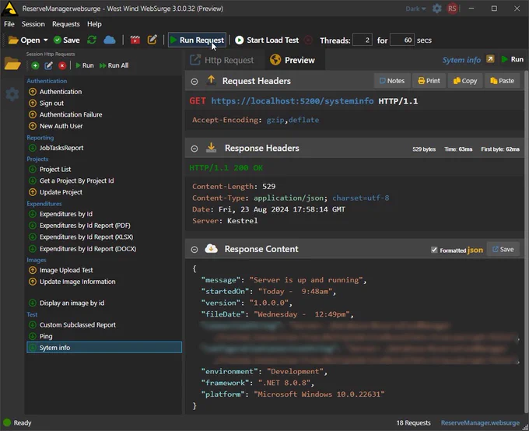Click the green refresh session icon
The width and height of the screenshot is (529, 431).
[92, 40]
